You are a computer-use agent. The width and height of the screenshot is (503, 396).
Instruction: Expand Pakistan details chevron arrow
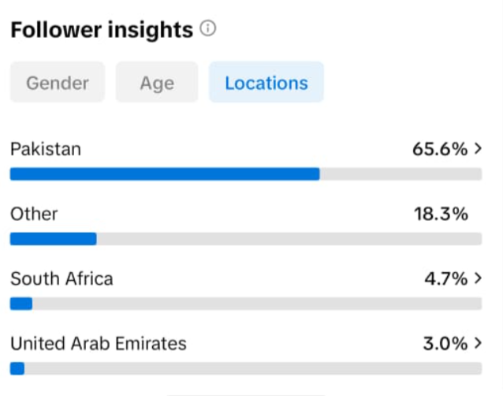478,148
